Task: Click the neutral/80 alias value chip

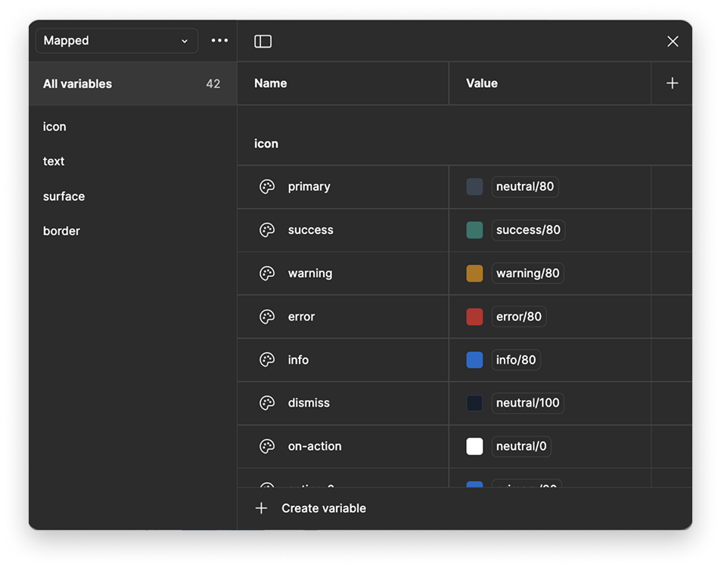Action: pos(524,186)
